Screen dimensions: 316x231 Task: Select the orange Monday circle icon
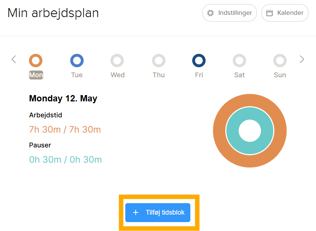(x=36, y=59)
